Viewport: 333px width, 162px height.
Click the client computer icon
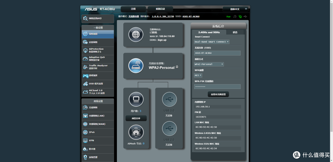click(136, 99)
